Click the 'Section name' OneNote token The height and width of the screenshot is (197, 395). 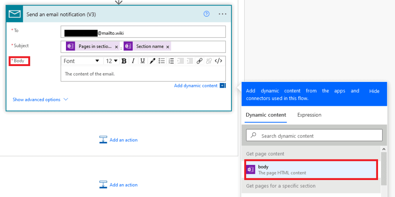[x=147, y=46]
